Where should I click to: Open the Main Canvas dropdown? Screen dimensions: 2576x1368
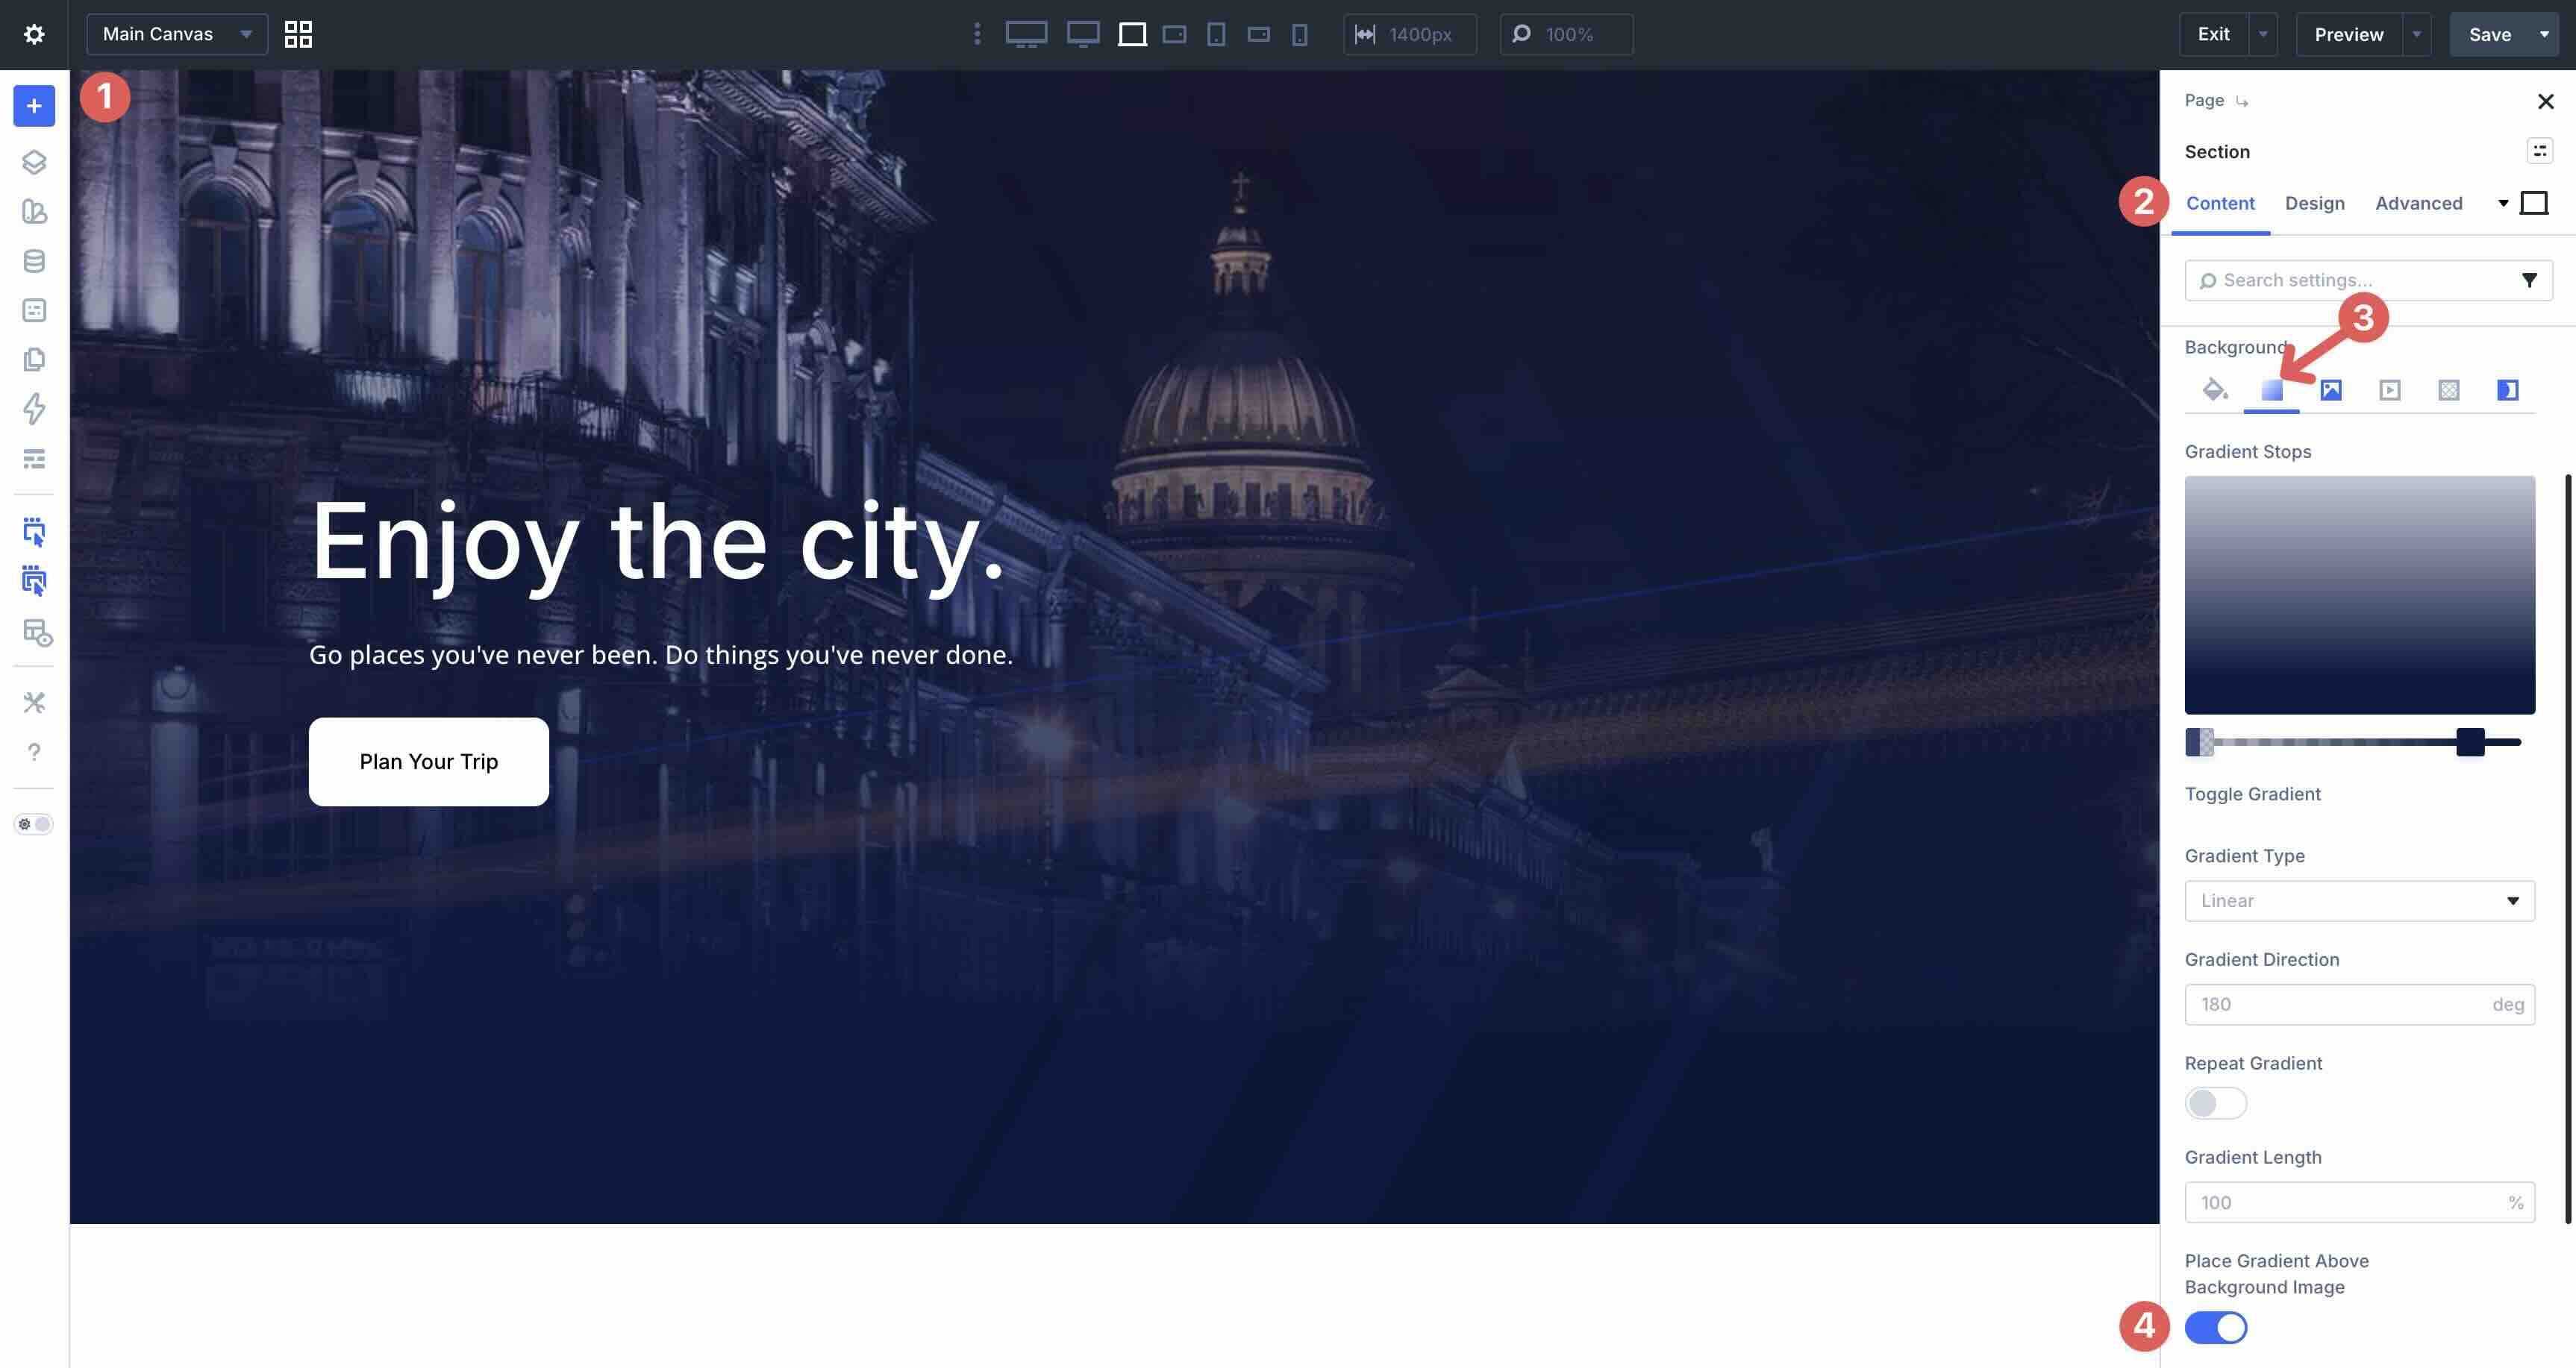point(176,33)
